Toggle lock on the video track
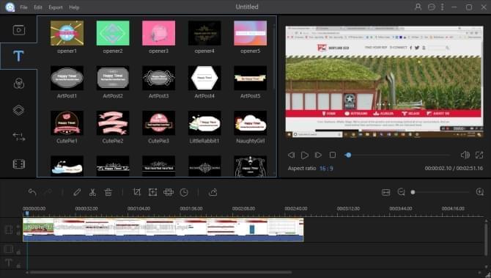 [18, 233]
